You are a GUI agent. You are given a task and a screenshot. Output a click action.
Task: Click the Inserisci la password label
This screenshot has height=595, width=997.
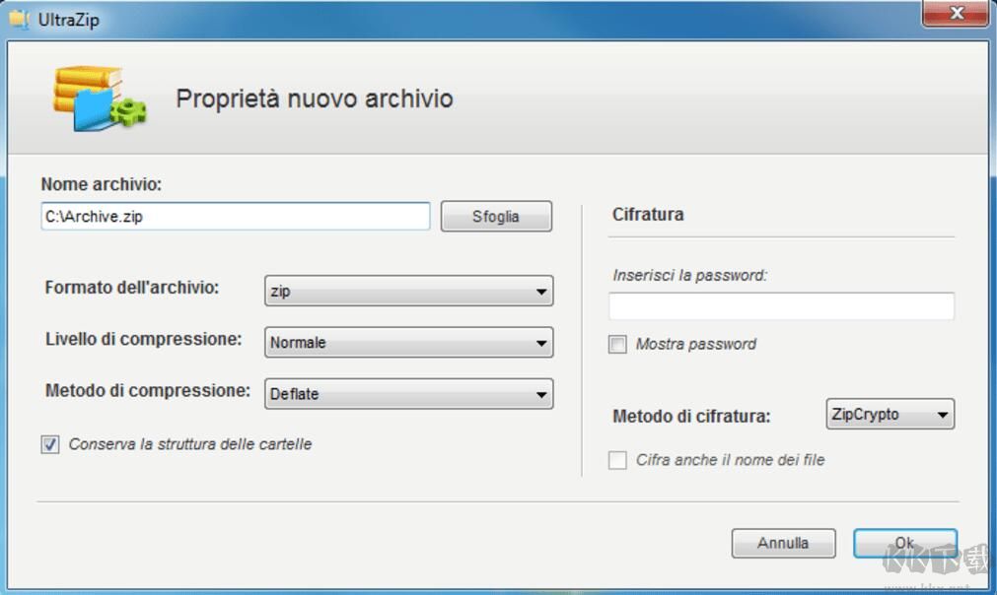[x=689, y=276]
